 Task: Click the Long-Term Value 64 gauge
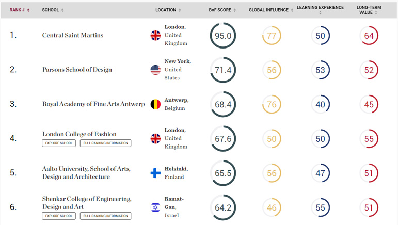point(369,36)
